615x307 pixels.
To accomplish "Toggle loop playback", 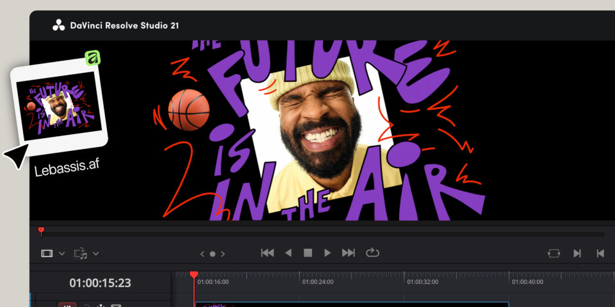I will 372,253.
